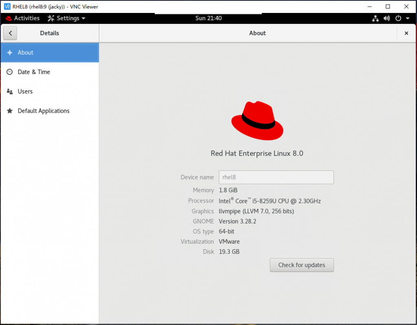The width and height of the screenshot is (417, 325).
Task: Click the GNOME Version 3.28.2 value
Action: pyautogui.click(x=237, y=221)
